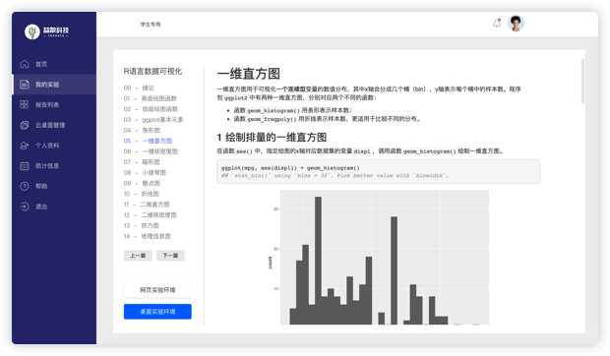The height and width of the screenshot is (356, 610).
Task: Open chapter 07 – 箱形图
Action: pyautogui.click(x=142, y=161)
